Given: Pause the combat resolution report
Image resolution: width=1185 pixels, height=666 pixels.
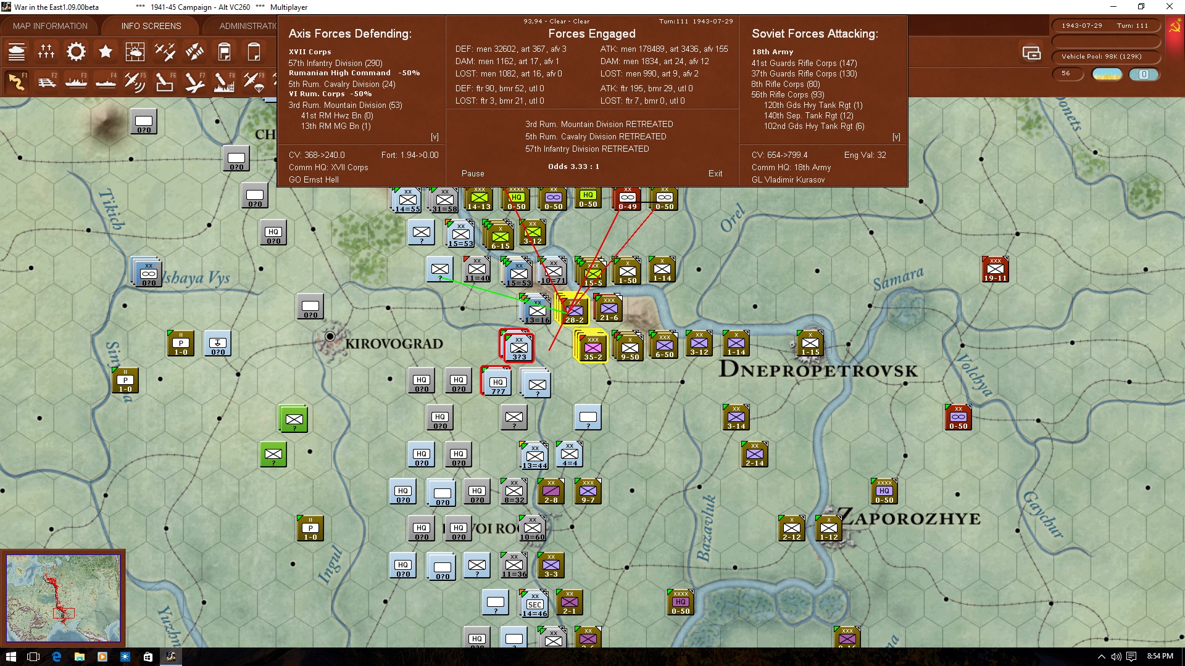Looking at the screenshot, I should (473, 174).
